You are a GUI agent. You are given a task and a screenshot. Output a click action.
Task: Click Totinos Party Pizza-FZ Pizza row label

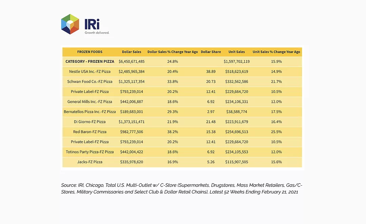pyautogui.click(x=89, y=152)
